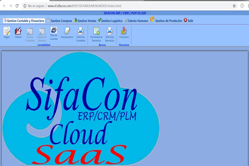
Task: Go forward using the browser forward arrow
Action: (x=11, y=6)
